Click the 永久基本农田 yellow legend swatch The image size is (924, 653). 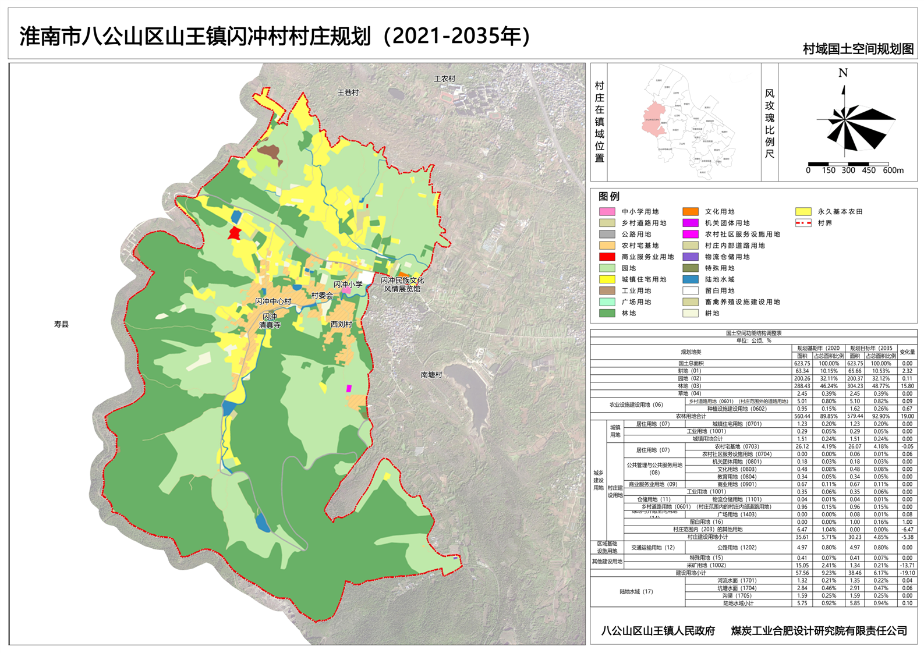click(x=803, y=212)
